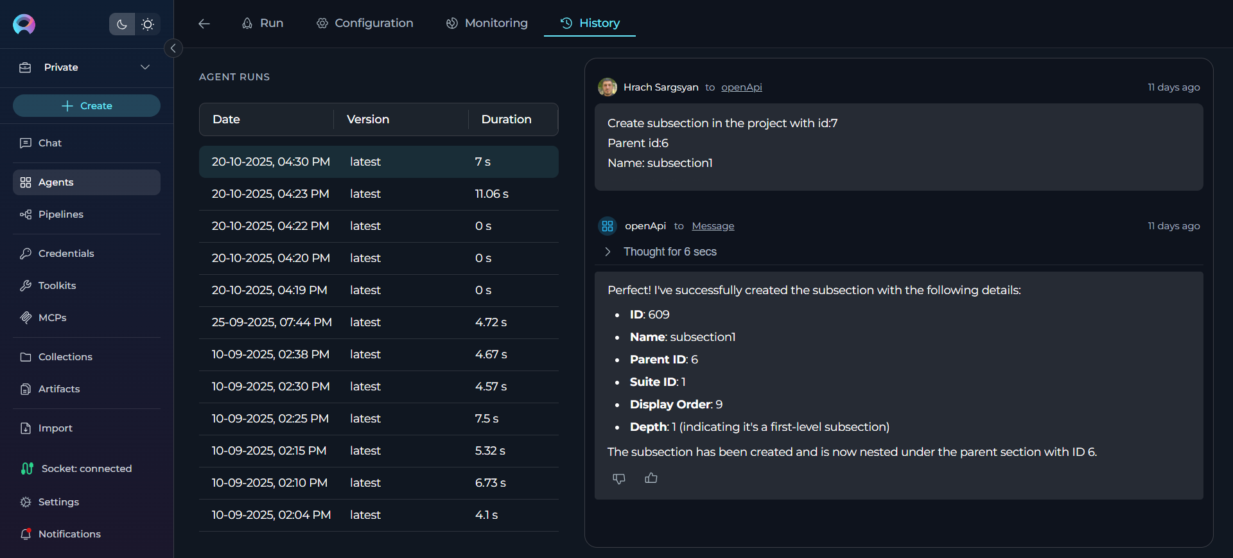
Task: Switch to the Monitoring tab
Action: (487, 23)
